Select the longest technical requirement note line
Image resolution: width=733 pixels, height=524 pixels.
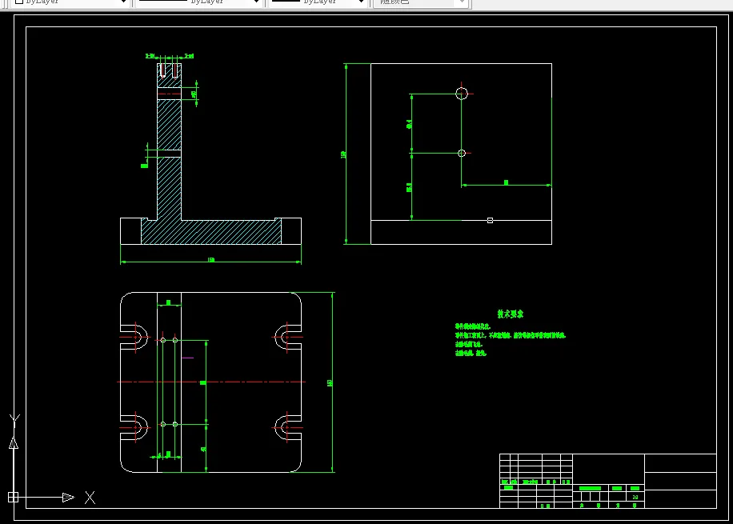511,335
